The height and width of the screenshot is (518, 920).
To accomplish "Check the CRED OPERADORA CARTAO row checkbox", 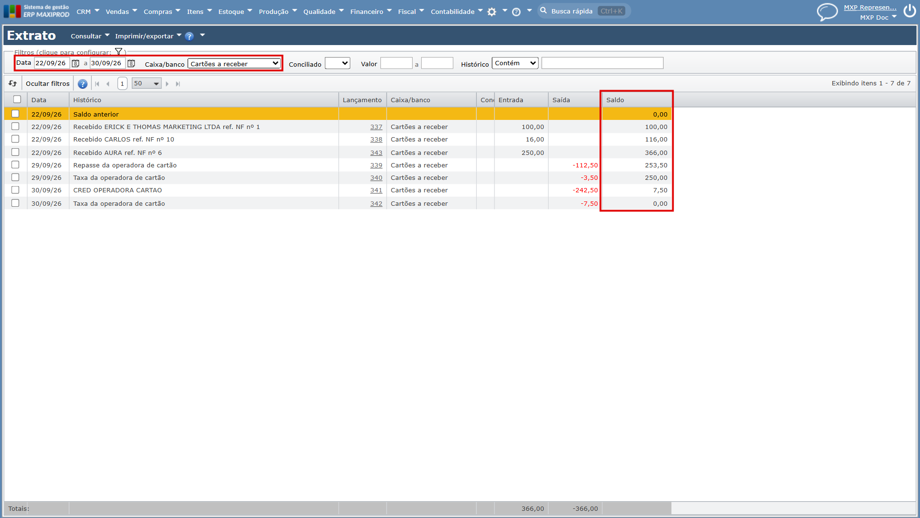I will click(x=15, y=190).
